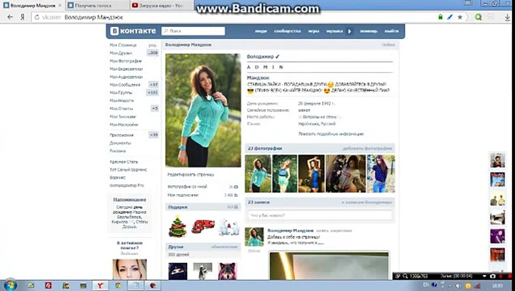Image resolution: width=515 pixels, height=291 pixels.
Task: Click 'ред.' next to Моя Страница
Action: point(152,45)
